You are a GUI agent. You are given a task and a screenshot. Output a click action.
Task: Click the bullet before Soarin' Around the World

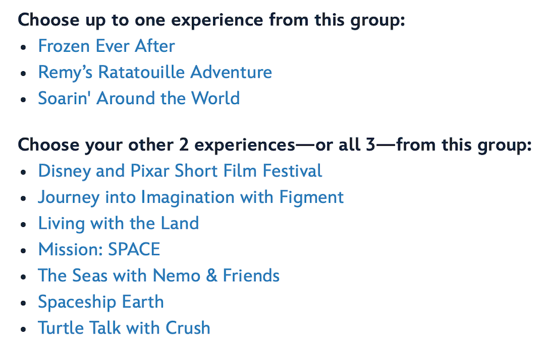pos(24,99)
